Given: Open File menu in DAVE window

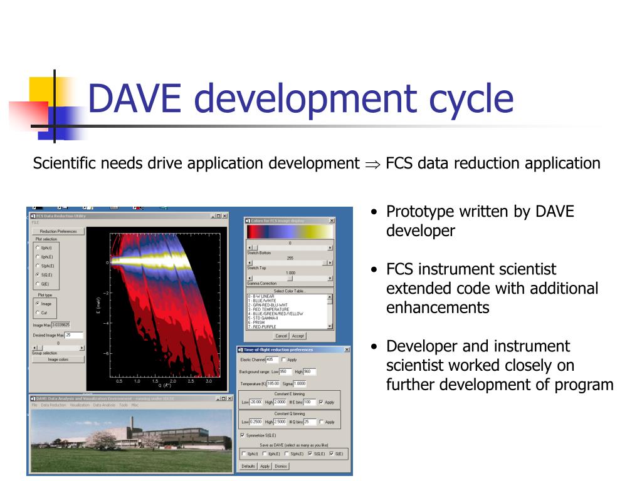Looking at the screenshot, I should [x=35, y=405].
